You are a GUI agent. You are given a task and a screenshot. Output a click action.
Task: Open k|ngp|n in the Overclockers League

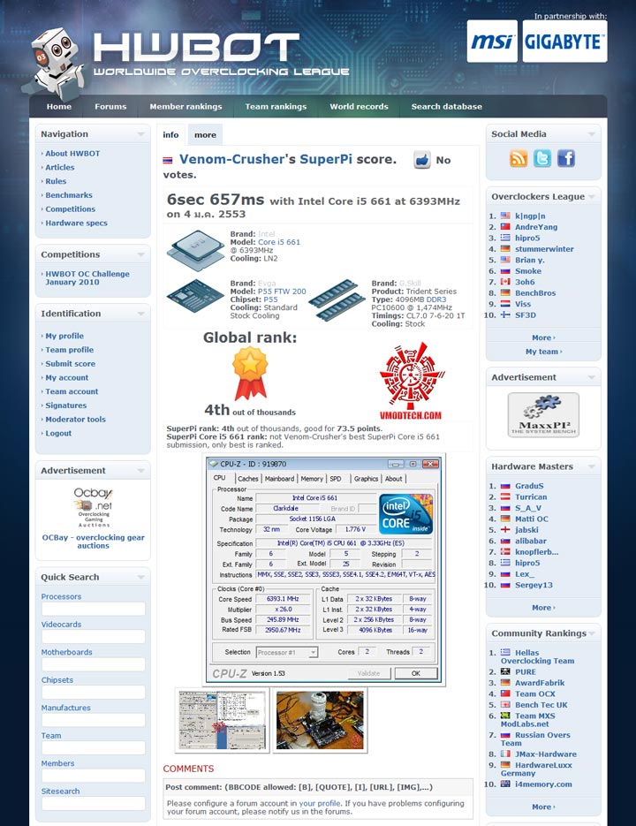click(x=530, y=216)
